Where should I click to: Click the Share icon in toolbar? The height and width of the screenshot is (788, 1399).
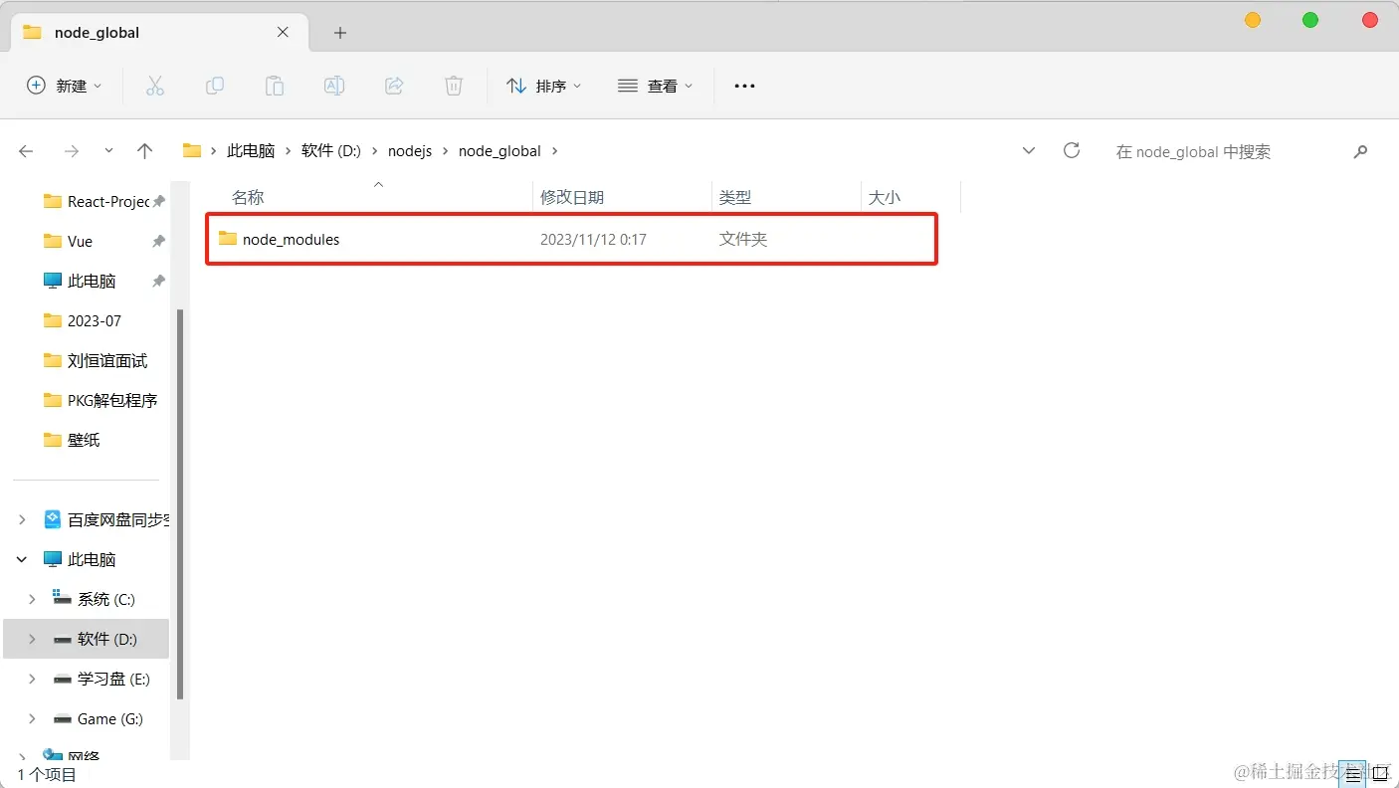click(394, 86)
